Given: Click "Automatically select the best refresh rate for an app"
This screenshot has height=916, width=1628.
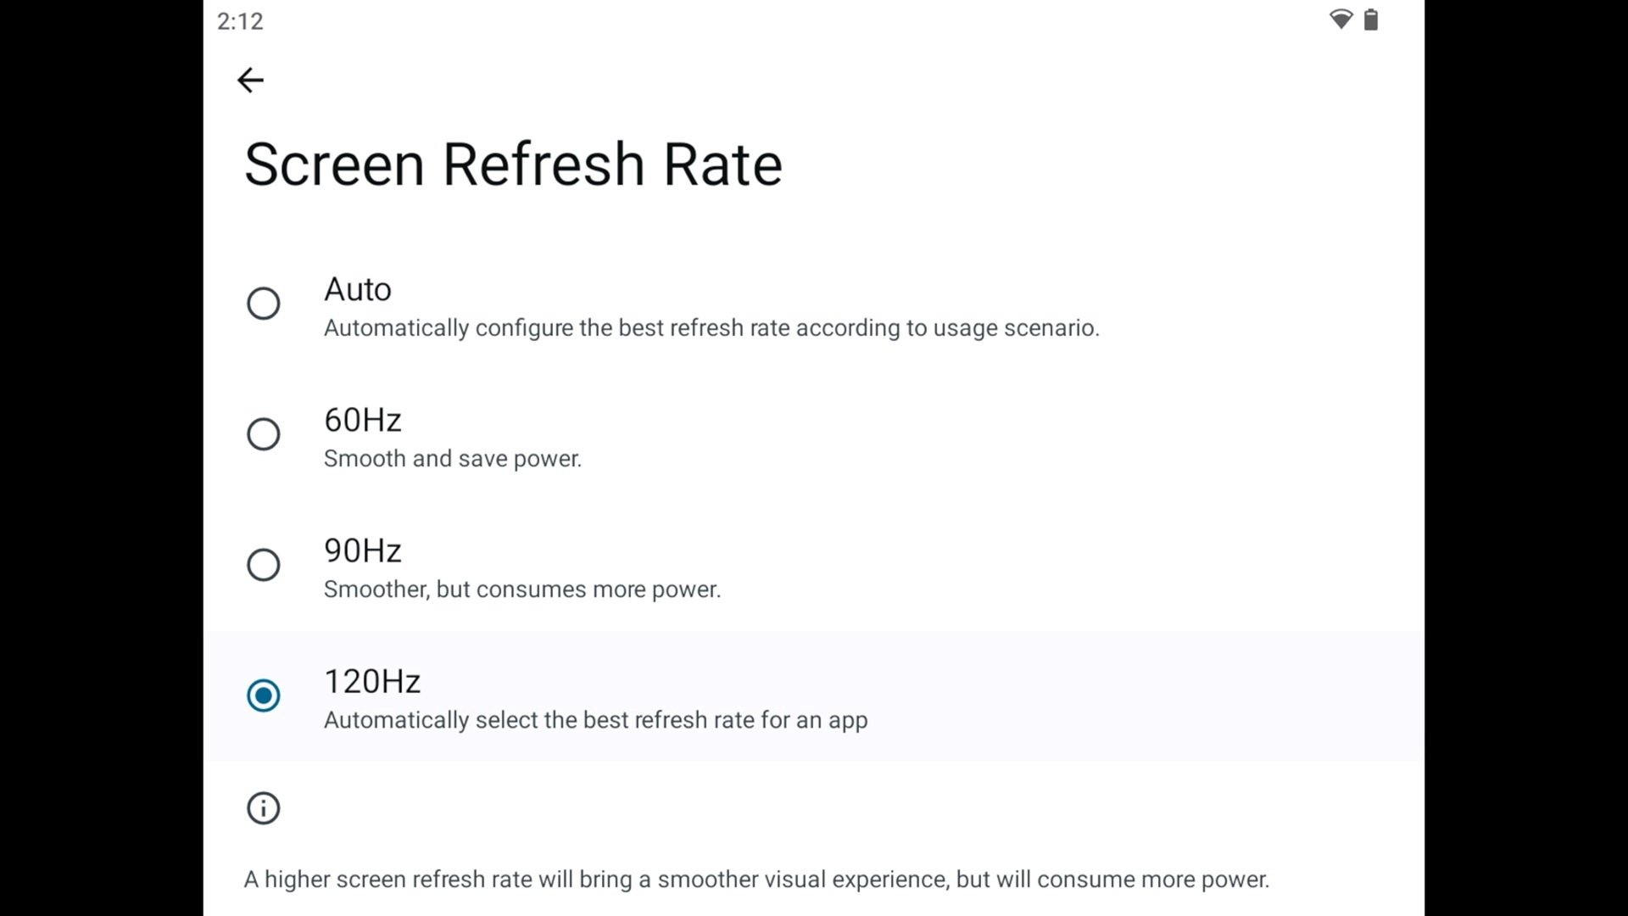Looking at the screenshot, I should click(595, 720).
